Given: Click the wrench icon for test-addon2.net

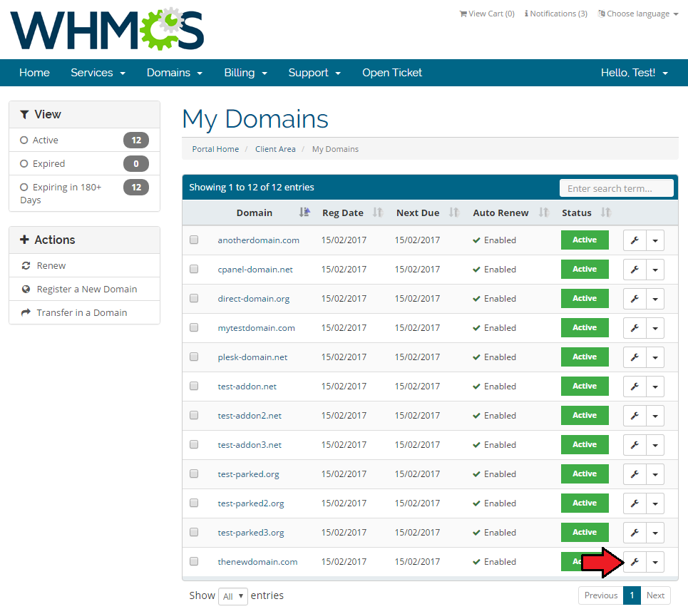Looking at the screenshot, I should click(635, 416).
